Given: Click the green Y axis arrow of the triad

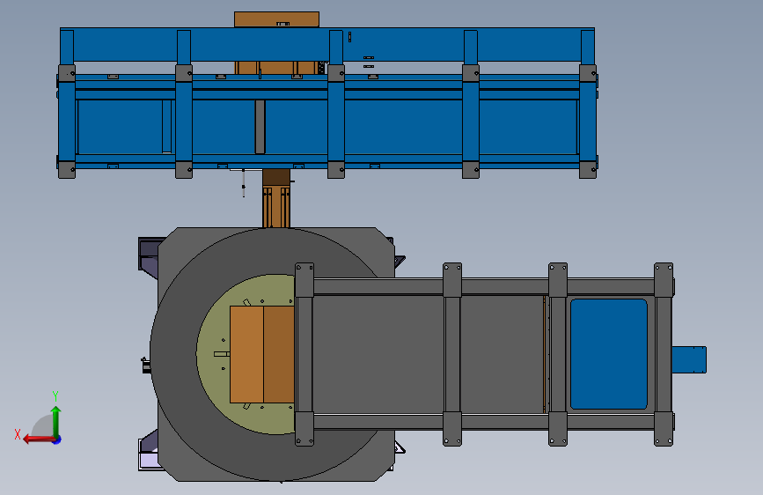Looking at the screenshot, I should pyautogui.click(x=56, y=421).
